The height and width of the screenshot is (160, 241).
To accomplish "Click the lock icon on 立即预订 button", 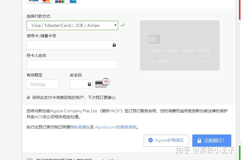I will pos(199,140).
